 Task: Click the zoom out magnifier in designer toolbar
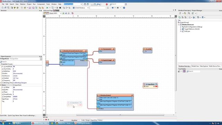pyautogui.click(x=66, y=13)
